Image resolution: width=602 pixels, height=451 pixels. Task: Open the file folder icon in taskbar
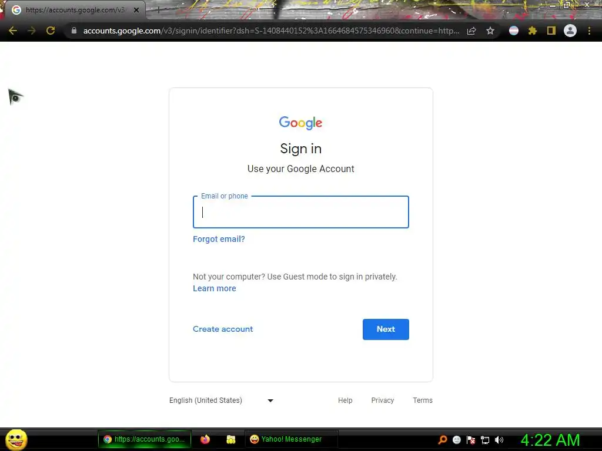click(230, 439)
